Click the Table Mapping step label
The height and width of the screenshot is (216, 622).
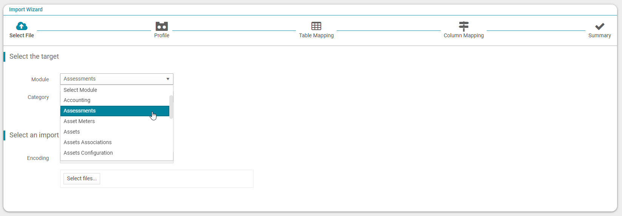[x=316, y=35]
